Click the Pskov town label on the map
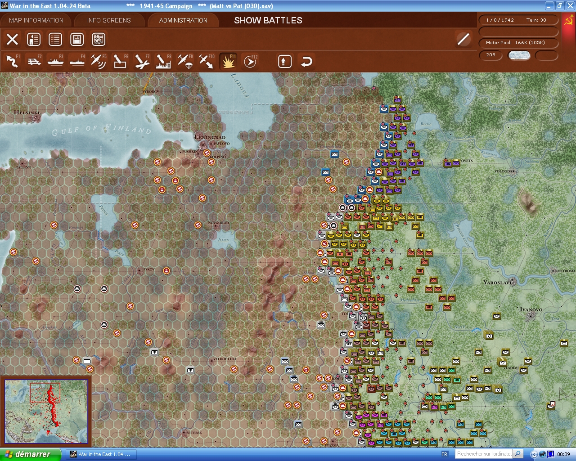Viewport: 576px width, 461px height. pyautogui.click(x=148, y=269)
